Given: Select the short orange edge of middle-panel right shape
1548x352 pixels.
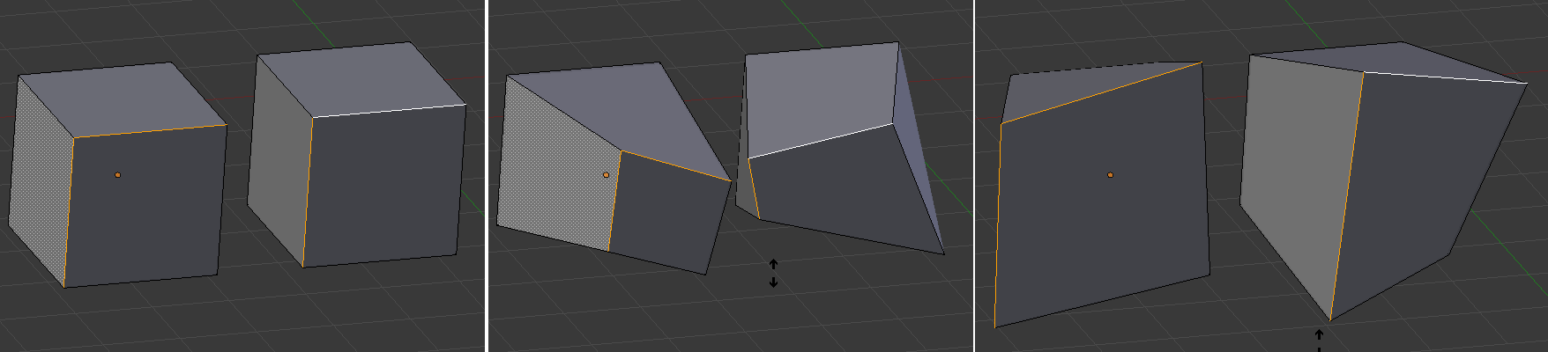Looking at the screenshot, I should [754, 188].
